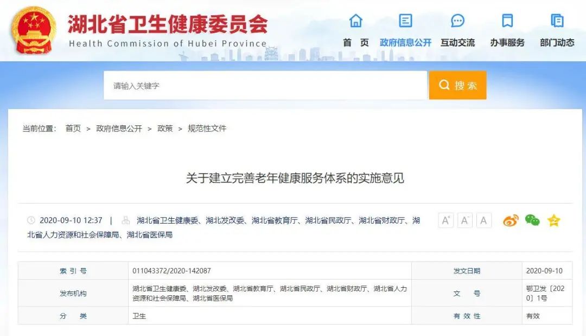Click the keyword search input field
The image size is (586, 336).
266,85
